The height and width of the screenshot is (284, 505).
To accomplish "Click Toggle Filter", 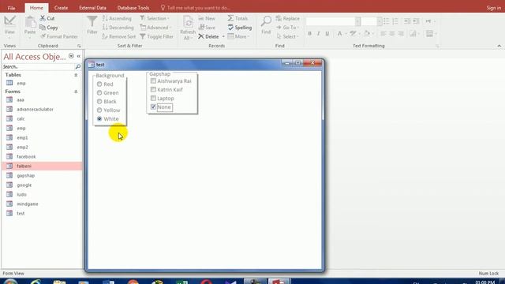I will click(x=156, y=36).
